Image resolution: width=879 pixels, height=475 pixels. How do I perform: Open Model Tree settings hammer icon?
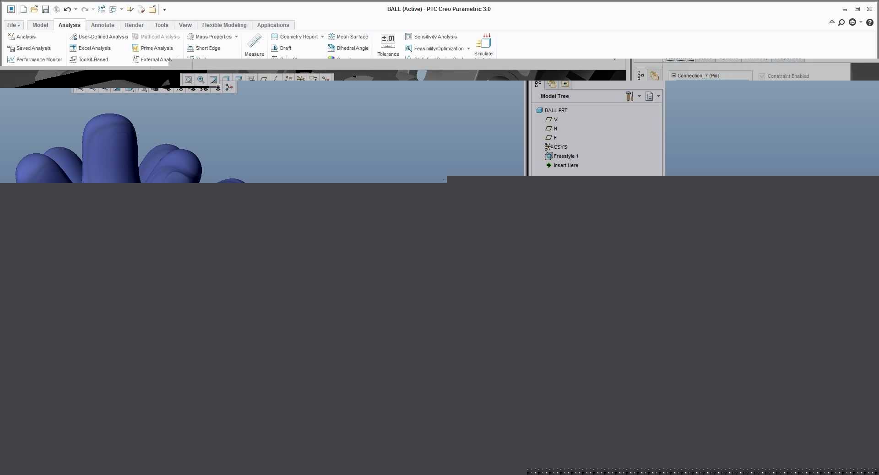click(x=629, y=96)
